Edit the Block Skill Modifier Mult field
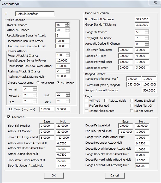 click(63, 126)
